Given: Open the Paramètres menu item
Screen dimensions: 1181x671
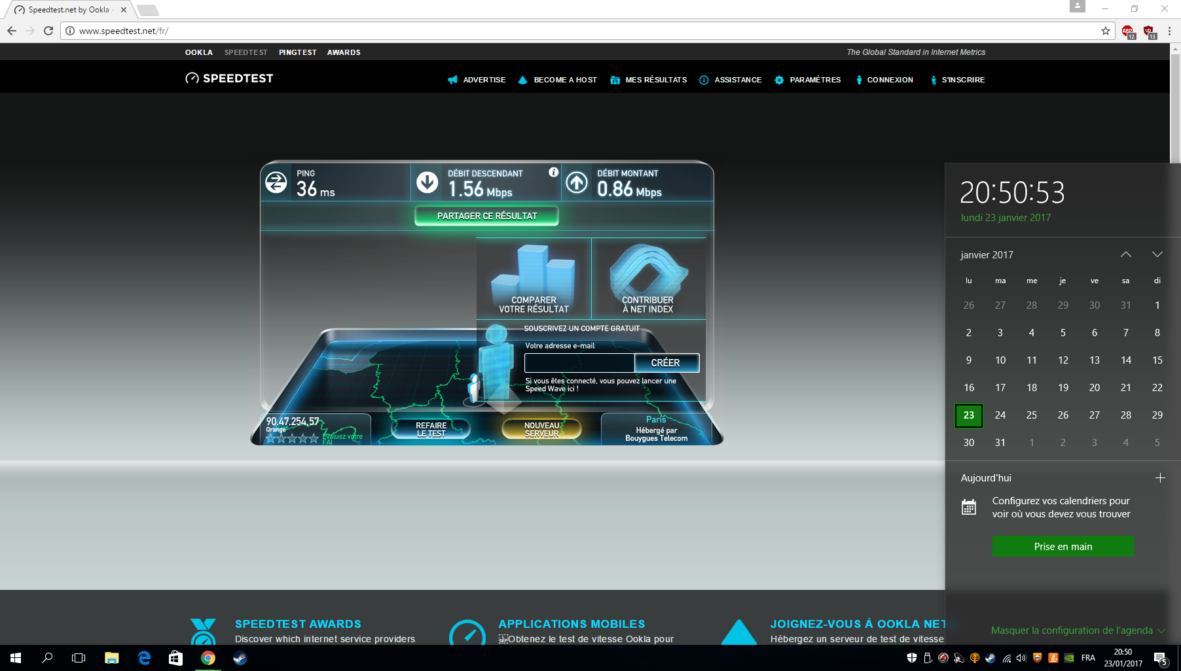Looking at the screenshot, I should coord(808,80).
